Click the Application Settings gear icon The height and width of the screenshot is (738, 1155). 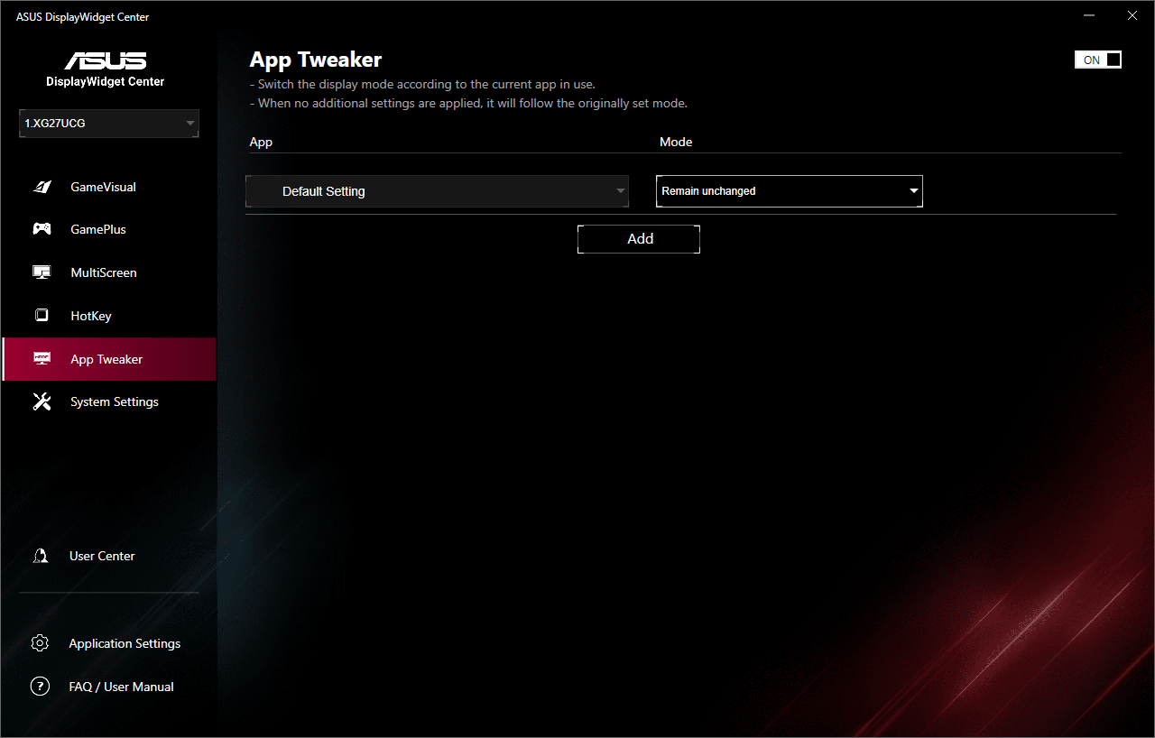point(40,643)
